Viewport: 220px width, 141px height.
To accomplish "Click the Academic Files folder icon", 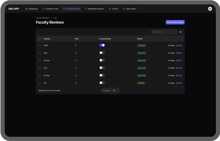I will click(x=44, y=9).
